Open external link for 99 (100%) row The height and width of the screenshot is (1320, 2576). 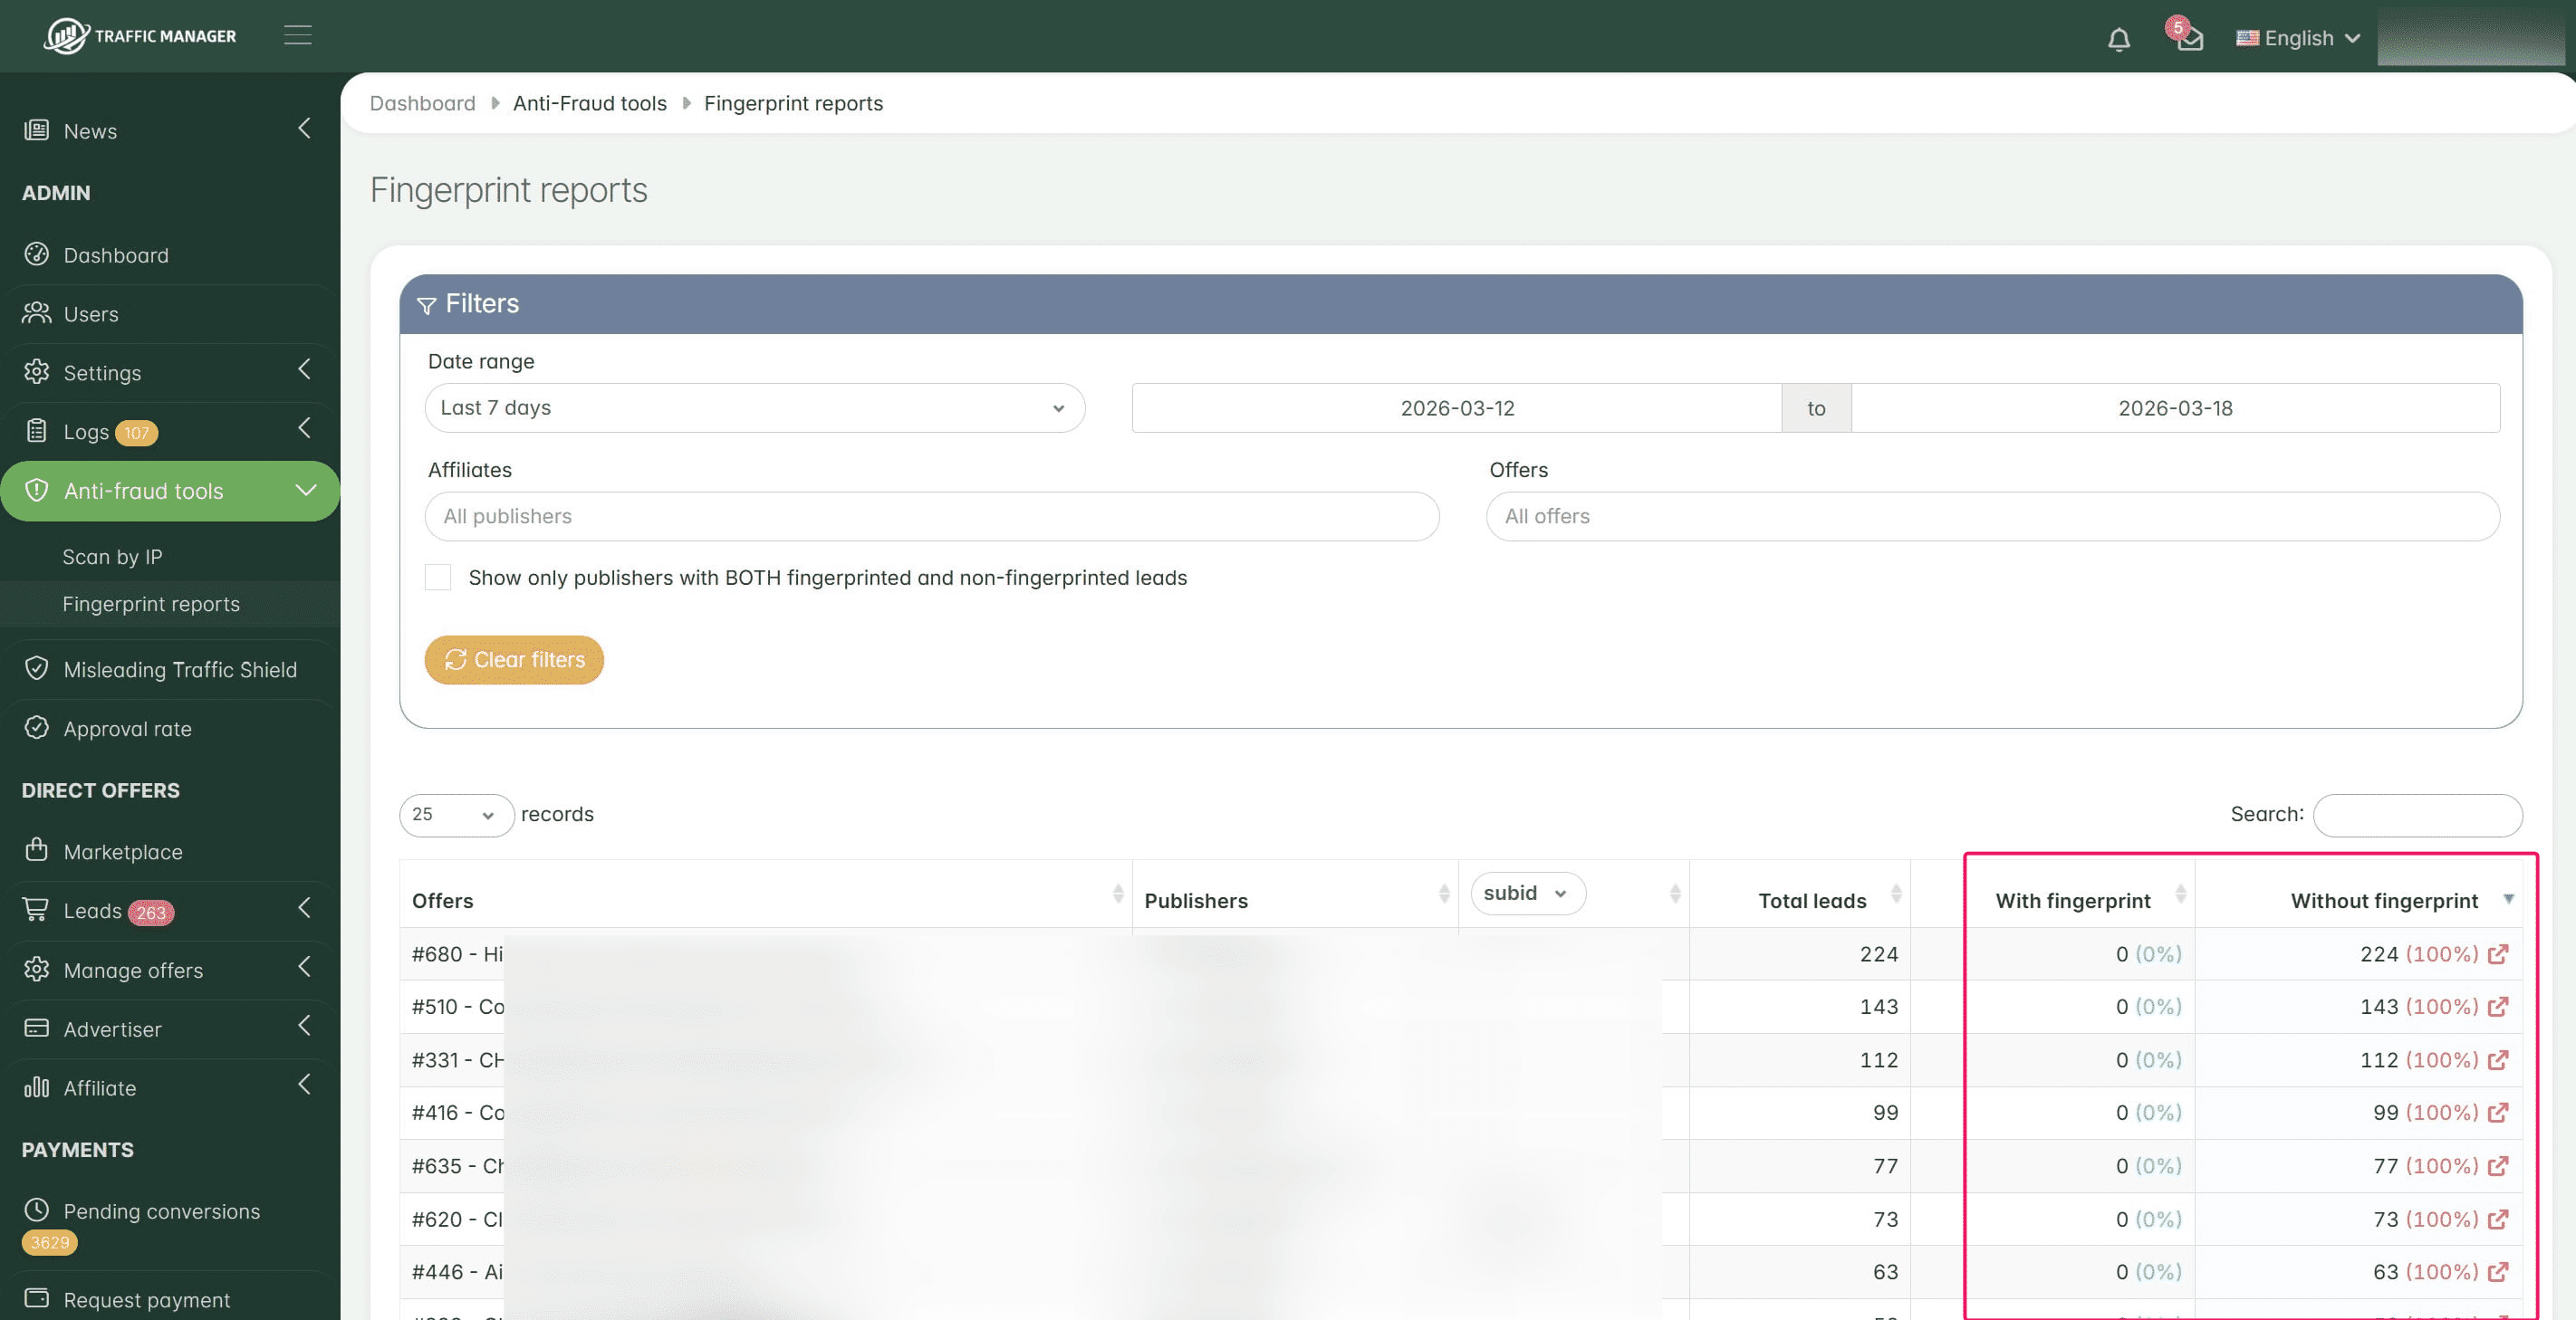pos(2497,1112)
